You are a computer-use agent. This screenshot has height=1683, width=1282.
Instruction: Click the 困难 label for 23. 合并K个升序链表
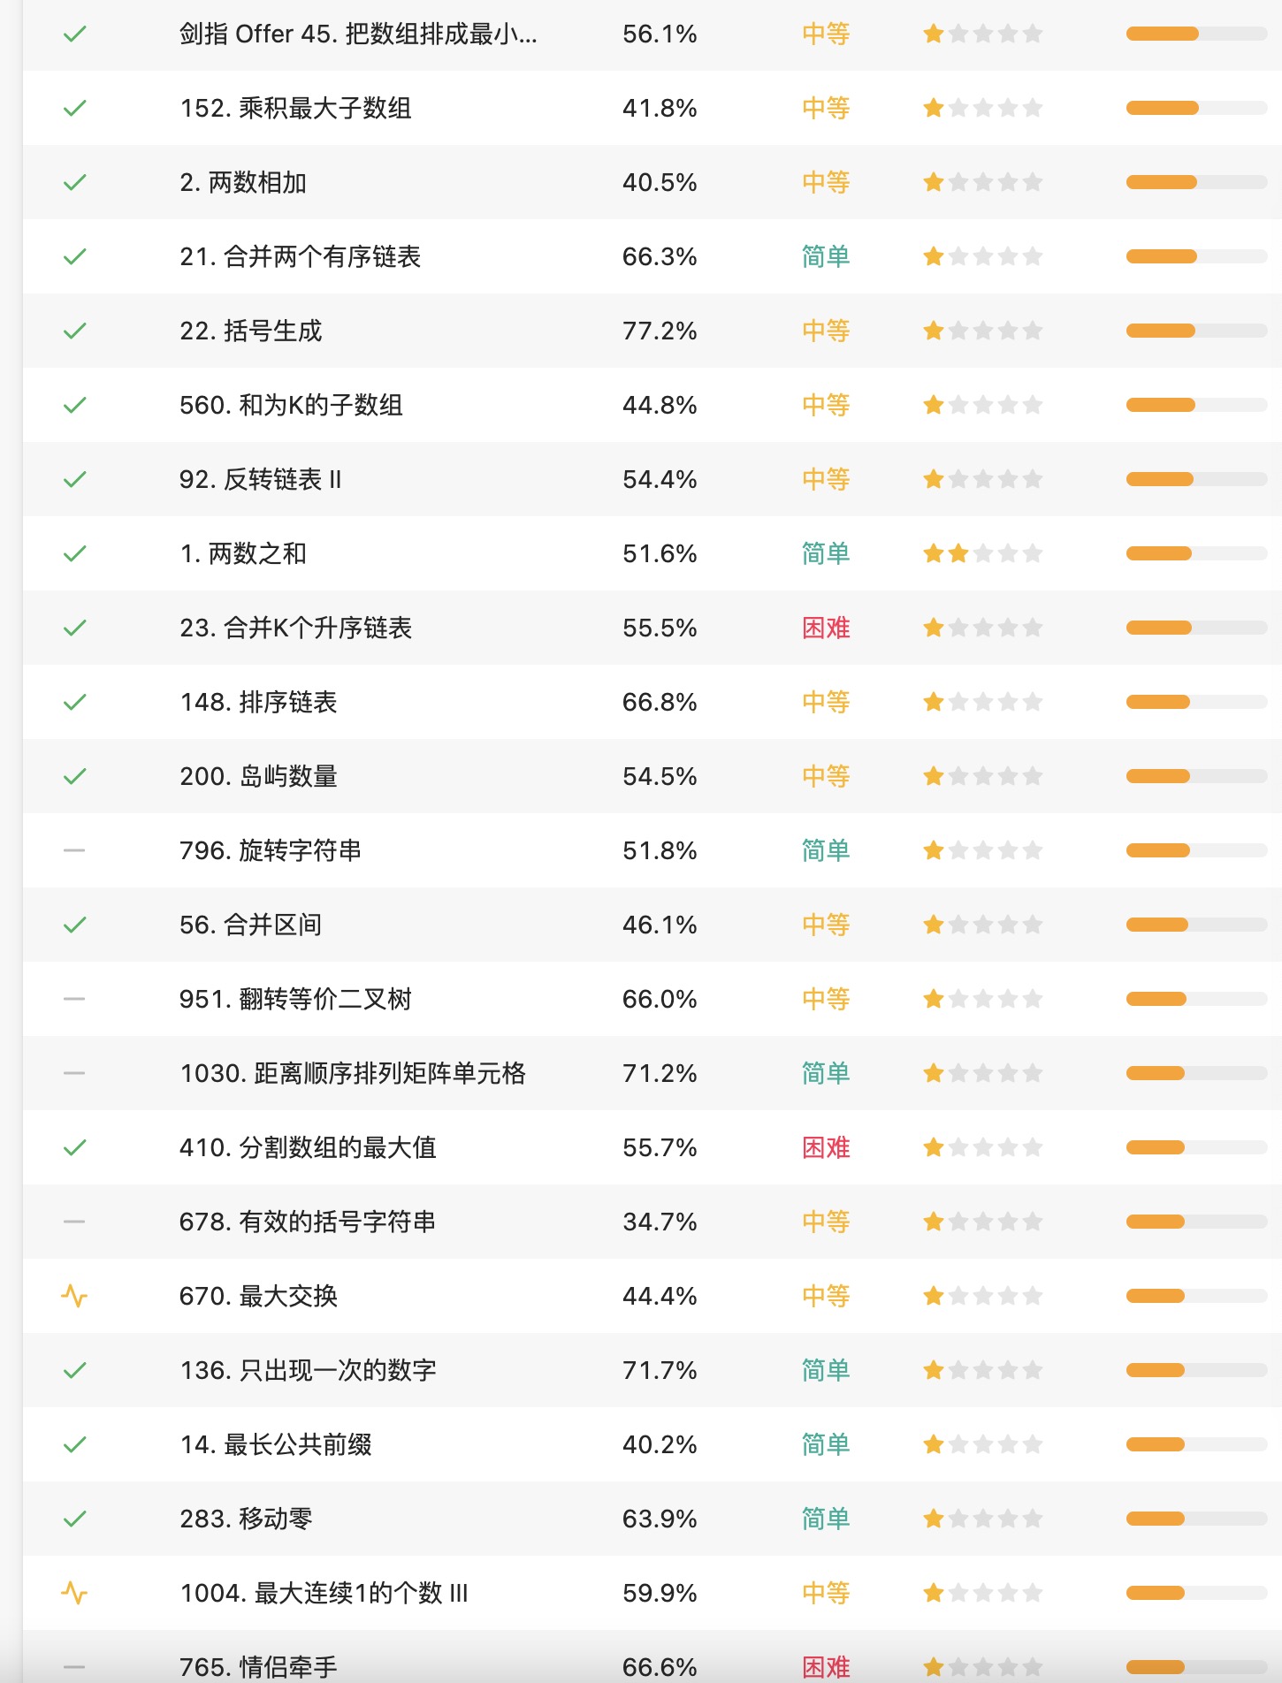826,628
